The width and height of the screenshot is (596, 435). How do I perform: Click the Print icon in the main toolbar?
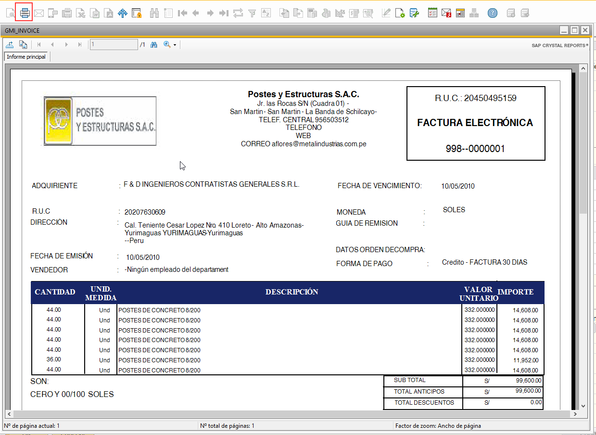pos(25,12)
